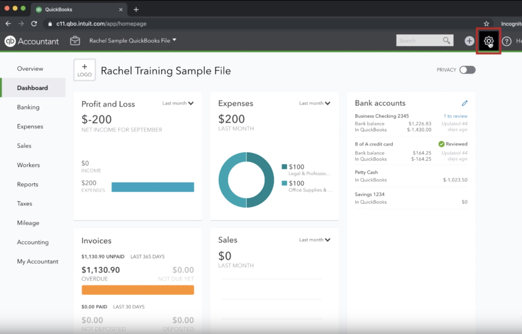Click the $1,130.90 overdue amount

pyautogui.click(x=100, y=270)
